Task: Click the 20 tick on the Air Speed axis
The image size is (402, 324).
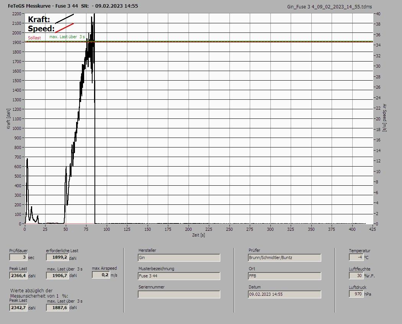Action: click(378, 119)
